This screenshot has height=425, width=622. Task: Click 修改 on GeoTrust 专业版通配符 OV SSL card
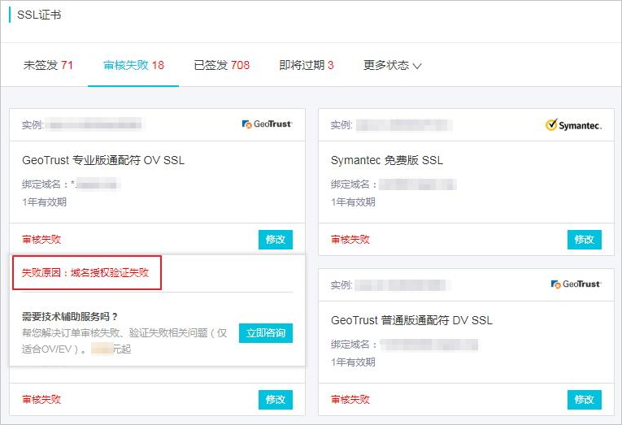click(276, 240)
